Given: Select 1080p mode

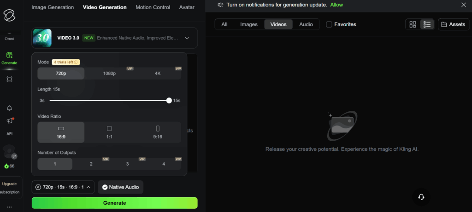Looking at the screenshot, I should [x=109, y=73].
